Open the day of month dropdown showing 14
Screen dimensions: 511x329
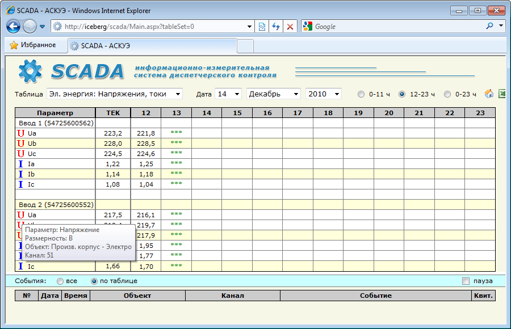[x=228, y=94]
